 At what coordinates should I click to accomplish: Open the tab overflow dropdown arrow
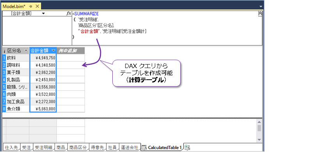261,7
